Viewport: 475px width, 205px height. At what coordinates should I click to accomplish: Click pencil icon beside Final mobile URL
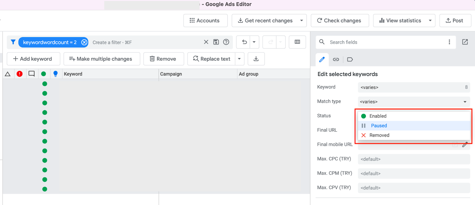click(x=465, y=144)
